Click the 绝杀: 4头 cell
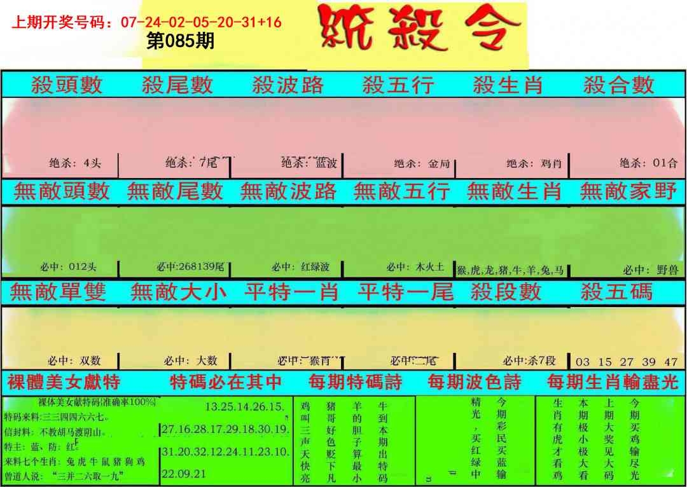Viewport: 687px width, 487px height. 75,163
